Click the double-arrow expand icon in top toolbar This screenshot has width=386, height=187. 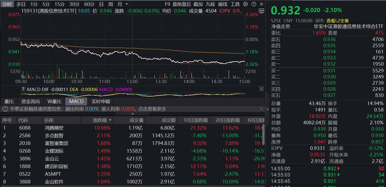point(261,4)
